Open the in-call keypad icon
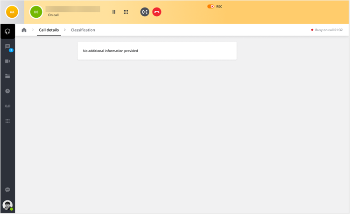The width and height of the screenshot is (350, 214). 126,12
